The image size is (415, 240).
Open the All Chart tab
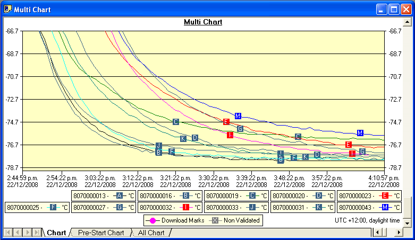click(x=151, y=233)
